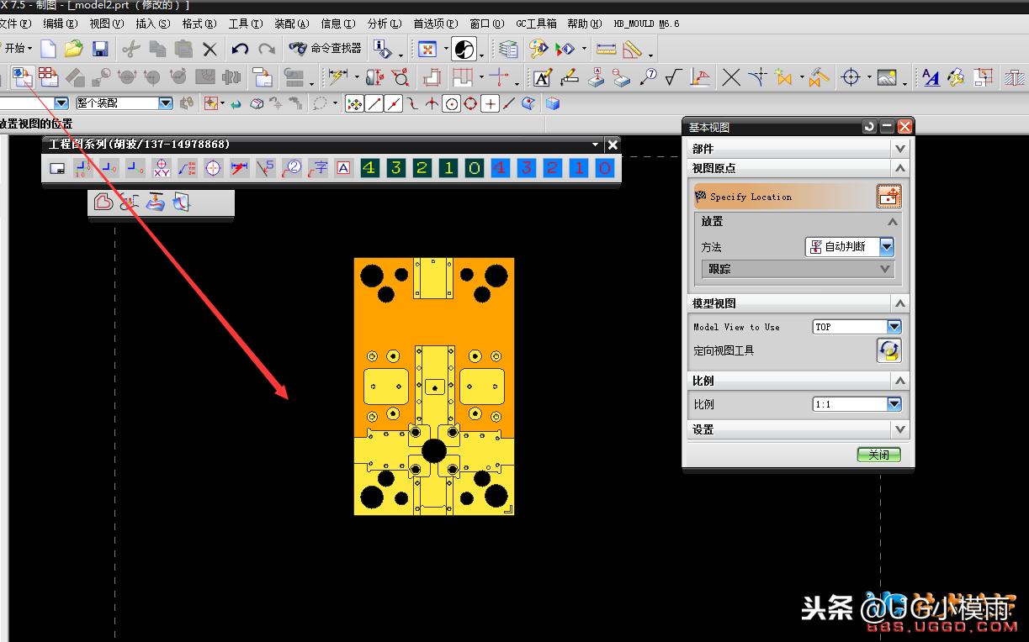The width and height of the screenshot is (1029, 642).
Task: Collapse the 视图原点 section
Action: [x=899, y=167]
